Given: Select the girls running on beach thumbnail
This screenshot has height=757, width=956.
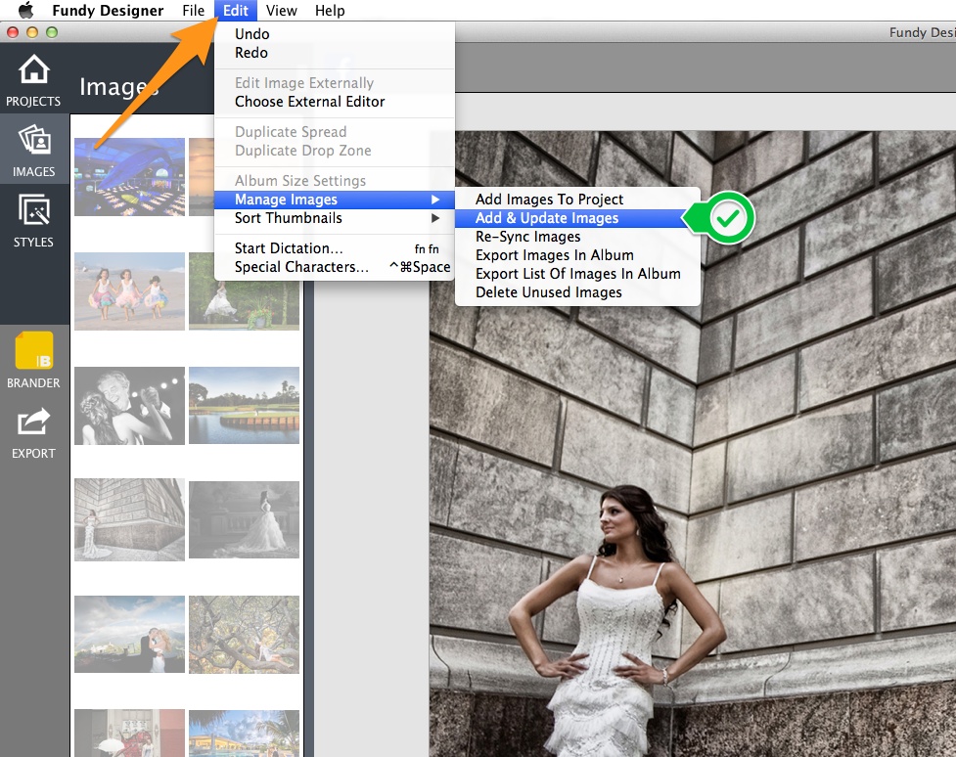Looking at the screenshot, I should [x=129, y=291].
